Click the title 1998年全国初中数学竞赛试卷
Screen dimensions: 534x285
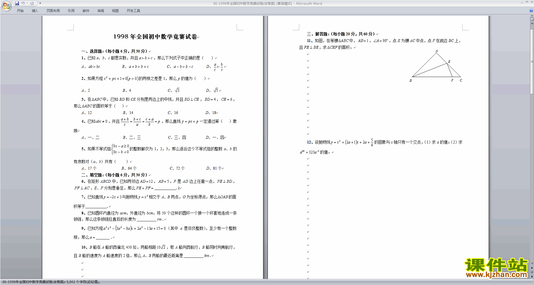pyautogui.click(x=155, y=37)
